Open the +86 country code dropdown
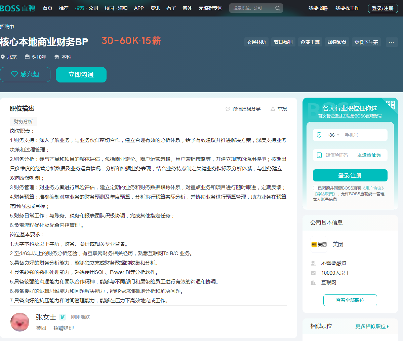The image size is (403, 341). pos(332,135)
